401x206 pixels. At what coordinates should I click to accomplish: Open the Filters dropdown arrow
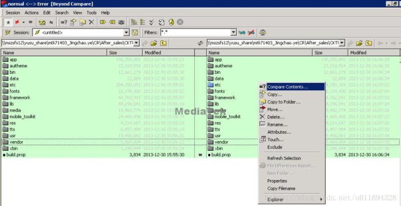point(234,33)
